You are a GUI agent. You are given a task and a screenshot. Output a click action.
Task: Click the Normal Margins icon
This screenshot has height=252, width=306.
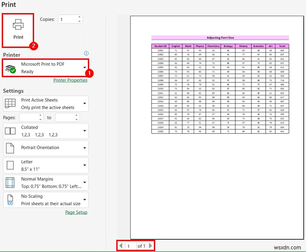click(10, 183)
